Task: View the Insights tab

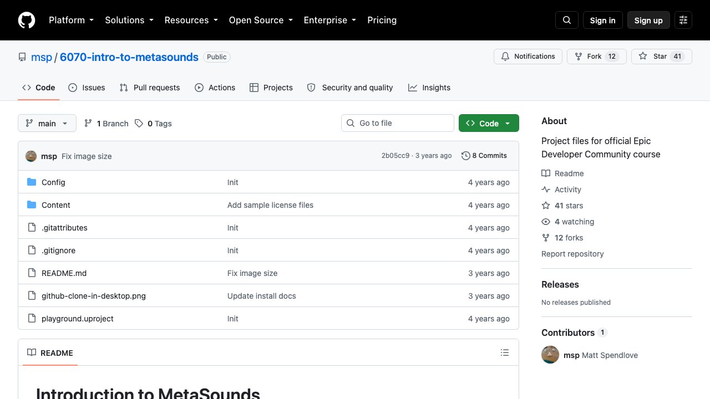Action: 429,88
